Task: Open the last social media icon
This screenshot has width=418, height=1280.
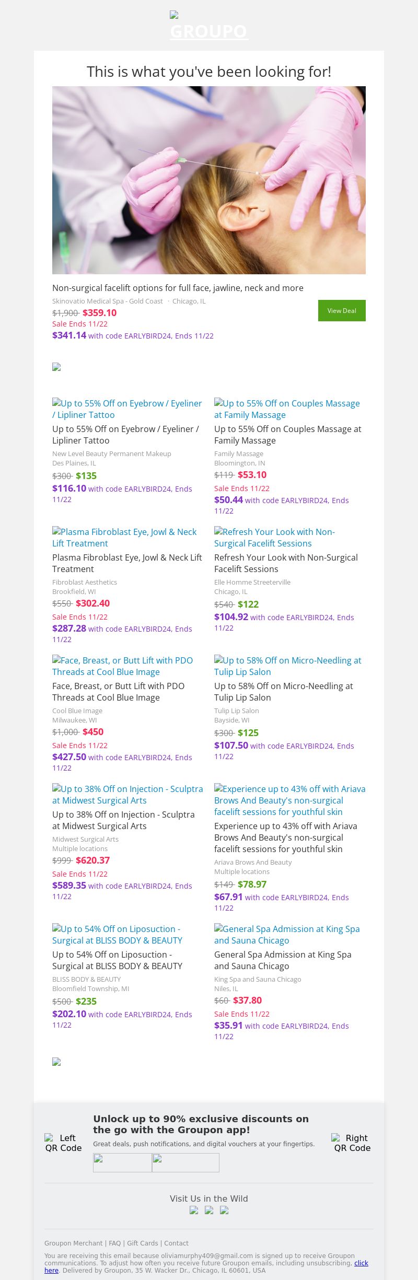Action: (224, 1211)
